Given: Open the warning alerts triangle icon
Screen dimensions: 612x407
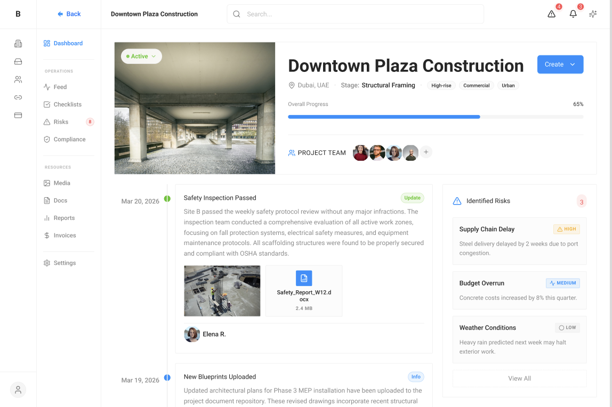Looking at the screenshot, I should pyautogui.click(x=552, y=14).
